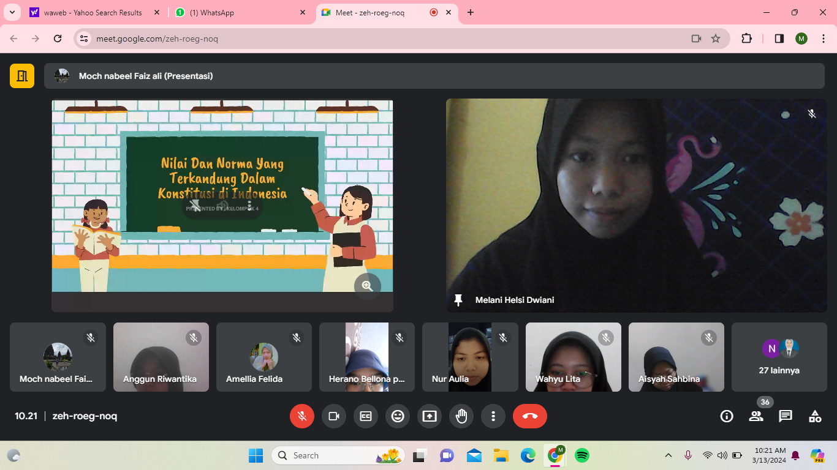The image size is (837, 470).
Task: Open the chat messages panel
Action: pyautogui.click(x=786, y=416)
